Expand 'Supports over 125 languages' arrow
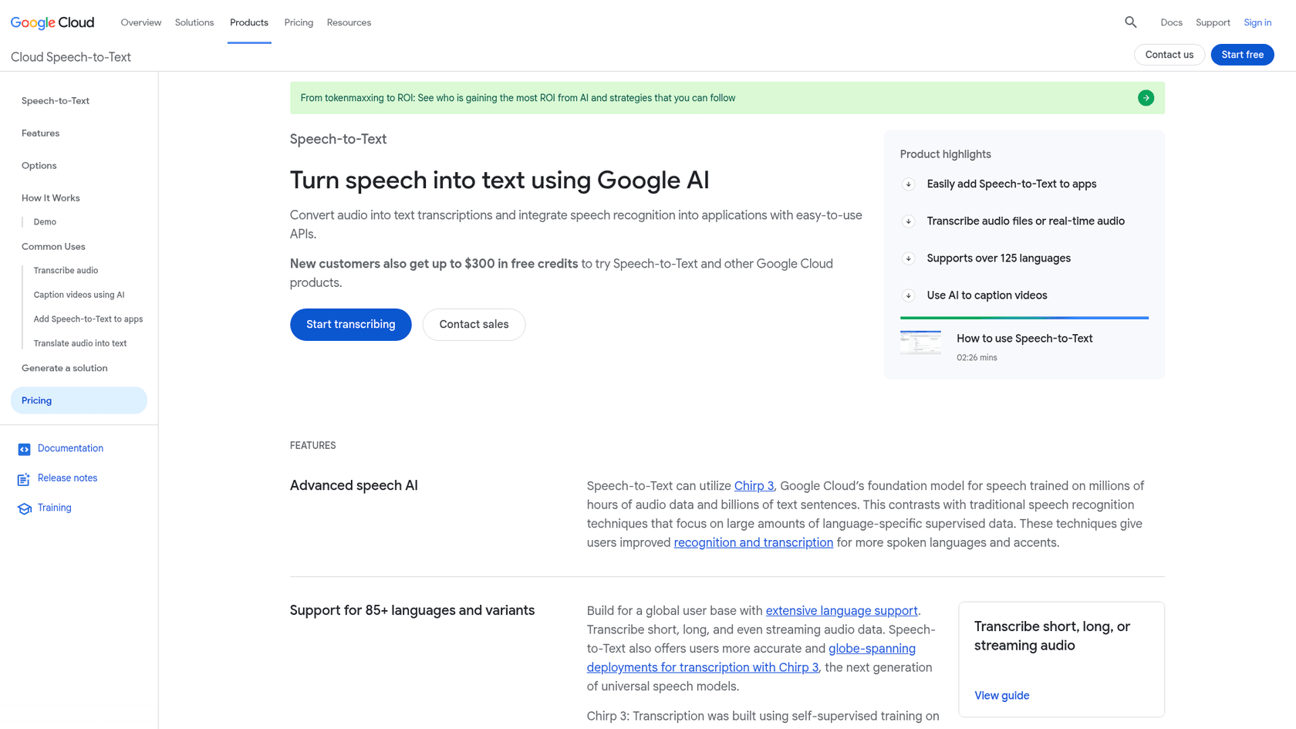The image size is (1296, 729). [909, 258]
